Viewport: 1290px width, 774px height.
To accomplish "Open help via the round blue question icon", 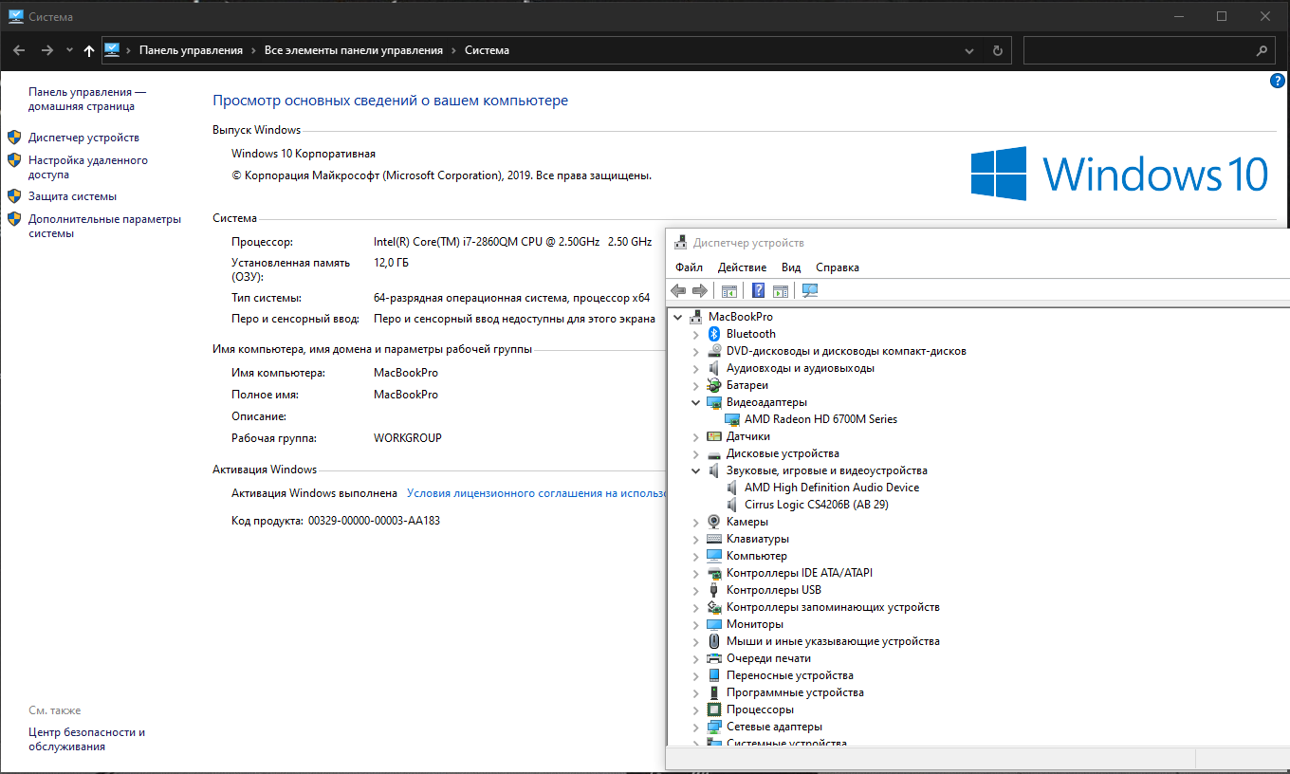I will pyautogui.click(x=1277, y=81).
